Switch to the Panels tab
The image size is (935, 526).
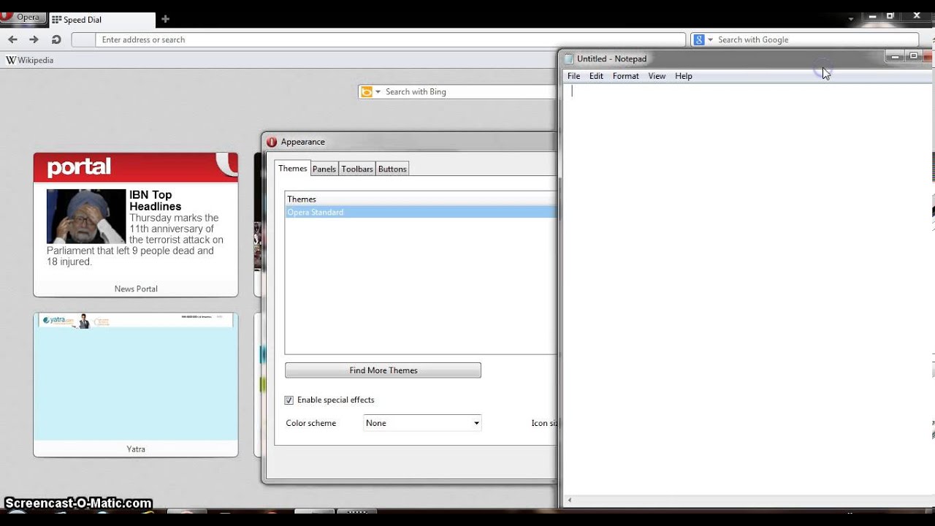[324, 169]
